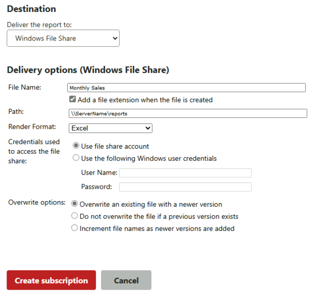Uncheck "Add a file extension when the file is created"
This screenshot has height=298, width=318.
[72, 99]
